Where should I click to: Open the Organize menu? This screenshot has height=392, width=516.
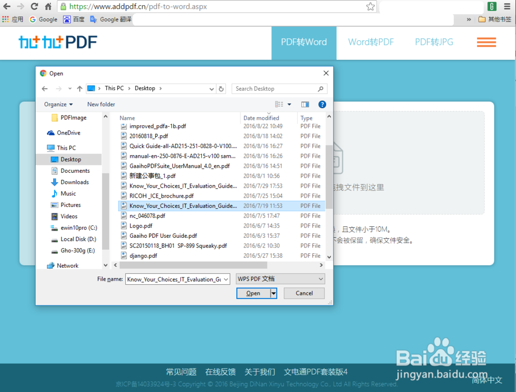57,104
